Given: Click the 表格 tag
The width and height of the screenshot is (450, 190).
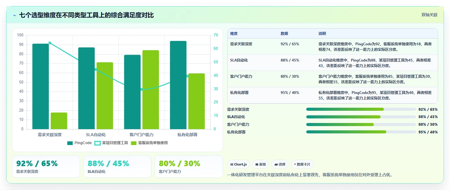Looking at the screenshot, I should [261, 164].
